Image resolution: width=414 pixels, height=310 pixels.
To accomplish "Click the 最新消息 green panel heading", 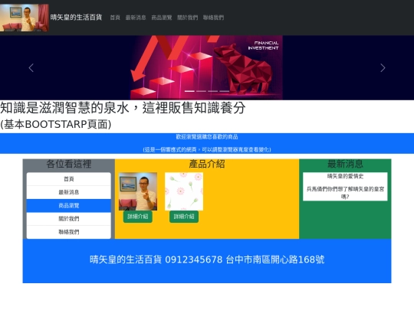I will pos(345,164).
